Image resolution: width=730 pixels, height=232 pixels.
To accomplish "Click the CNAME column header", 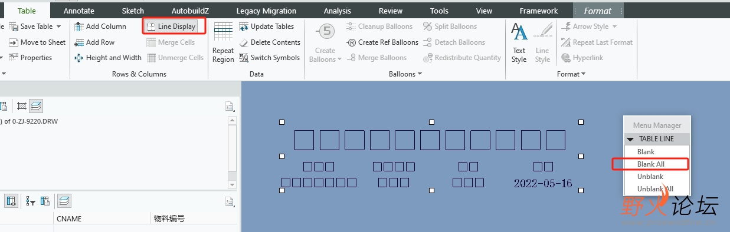I will pyautogui.click(x=69, y=218).
